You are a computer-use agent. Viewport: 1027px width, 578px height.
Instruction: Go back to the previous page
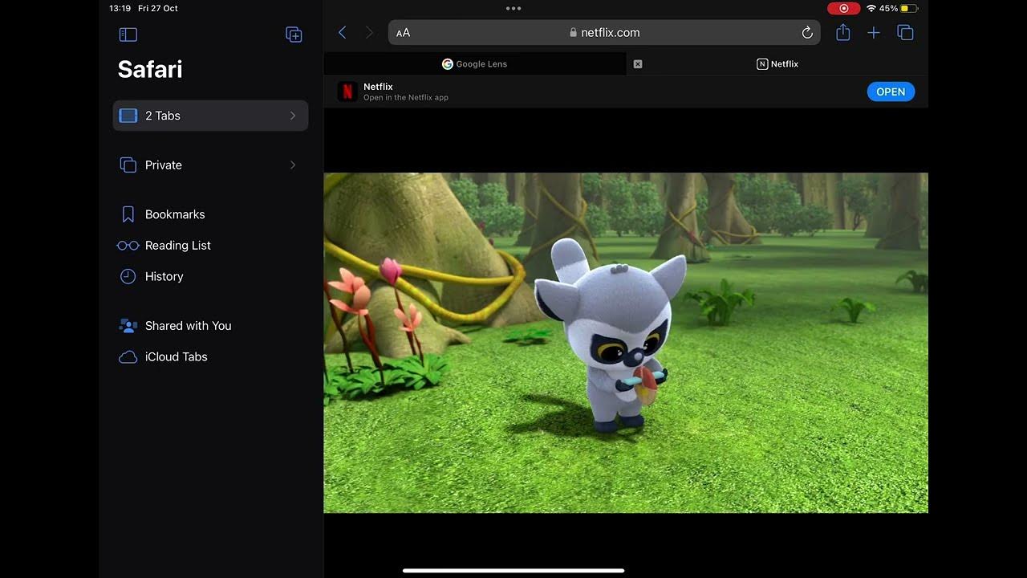click(343, 32)
